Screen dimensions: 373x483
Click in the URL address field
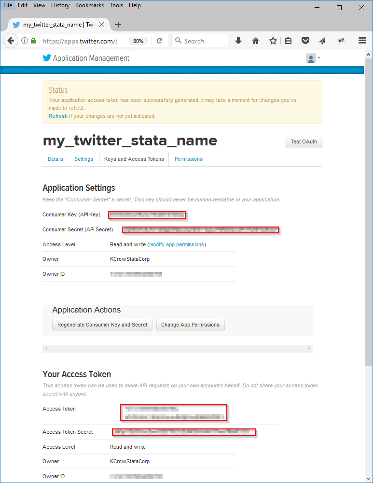pos(80,41)
